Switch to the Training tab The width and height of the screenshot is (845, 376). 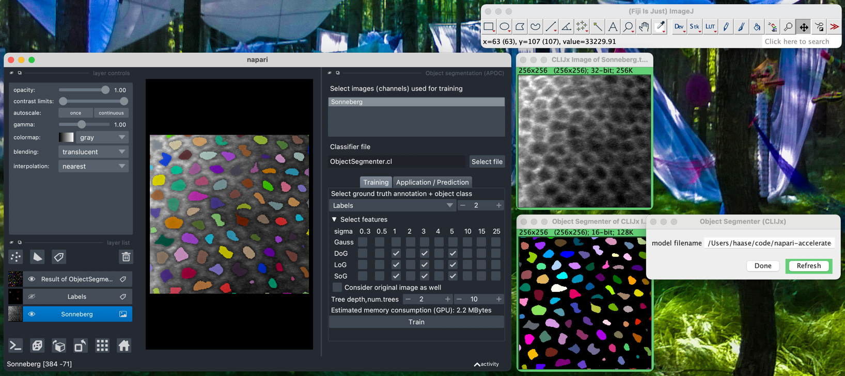click(375, 182)
